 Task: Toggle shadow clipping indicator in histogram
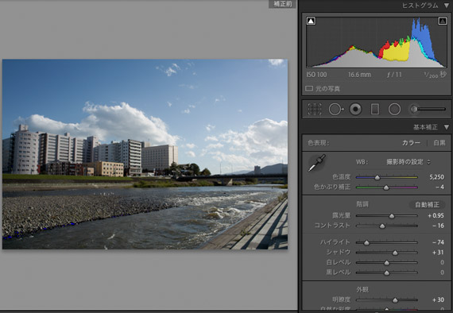pyautogui.click(x=311, y=21)
